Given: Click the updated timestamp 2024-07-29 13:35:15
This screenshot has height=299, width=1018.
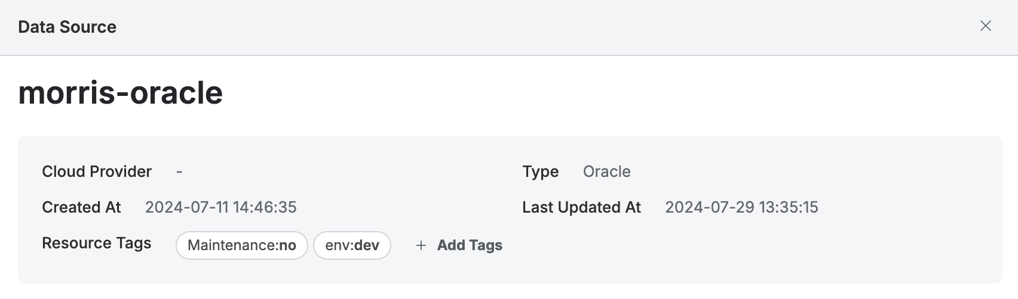Looking at the screenshot, I should pos(742,207).
